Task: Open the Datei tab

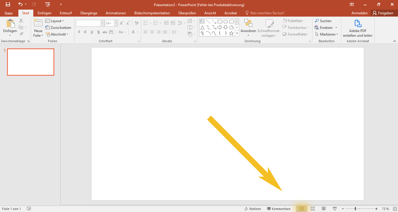Action: coord(8,13)
